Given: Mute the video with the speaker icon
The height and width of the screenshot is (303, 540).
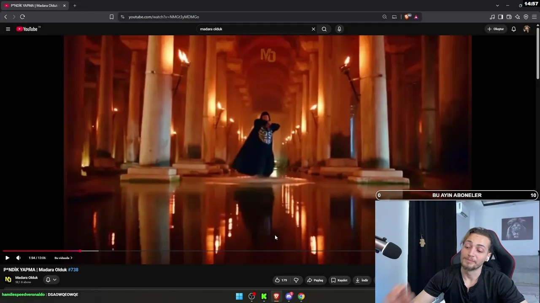Looking at the screenshot, I should (x=18, y=258).
